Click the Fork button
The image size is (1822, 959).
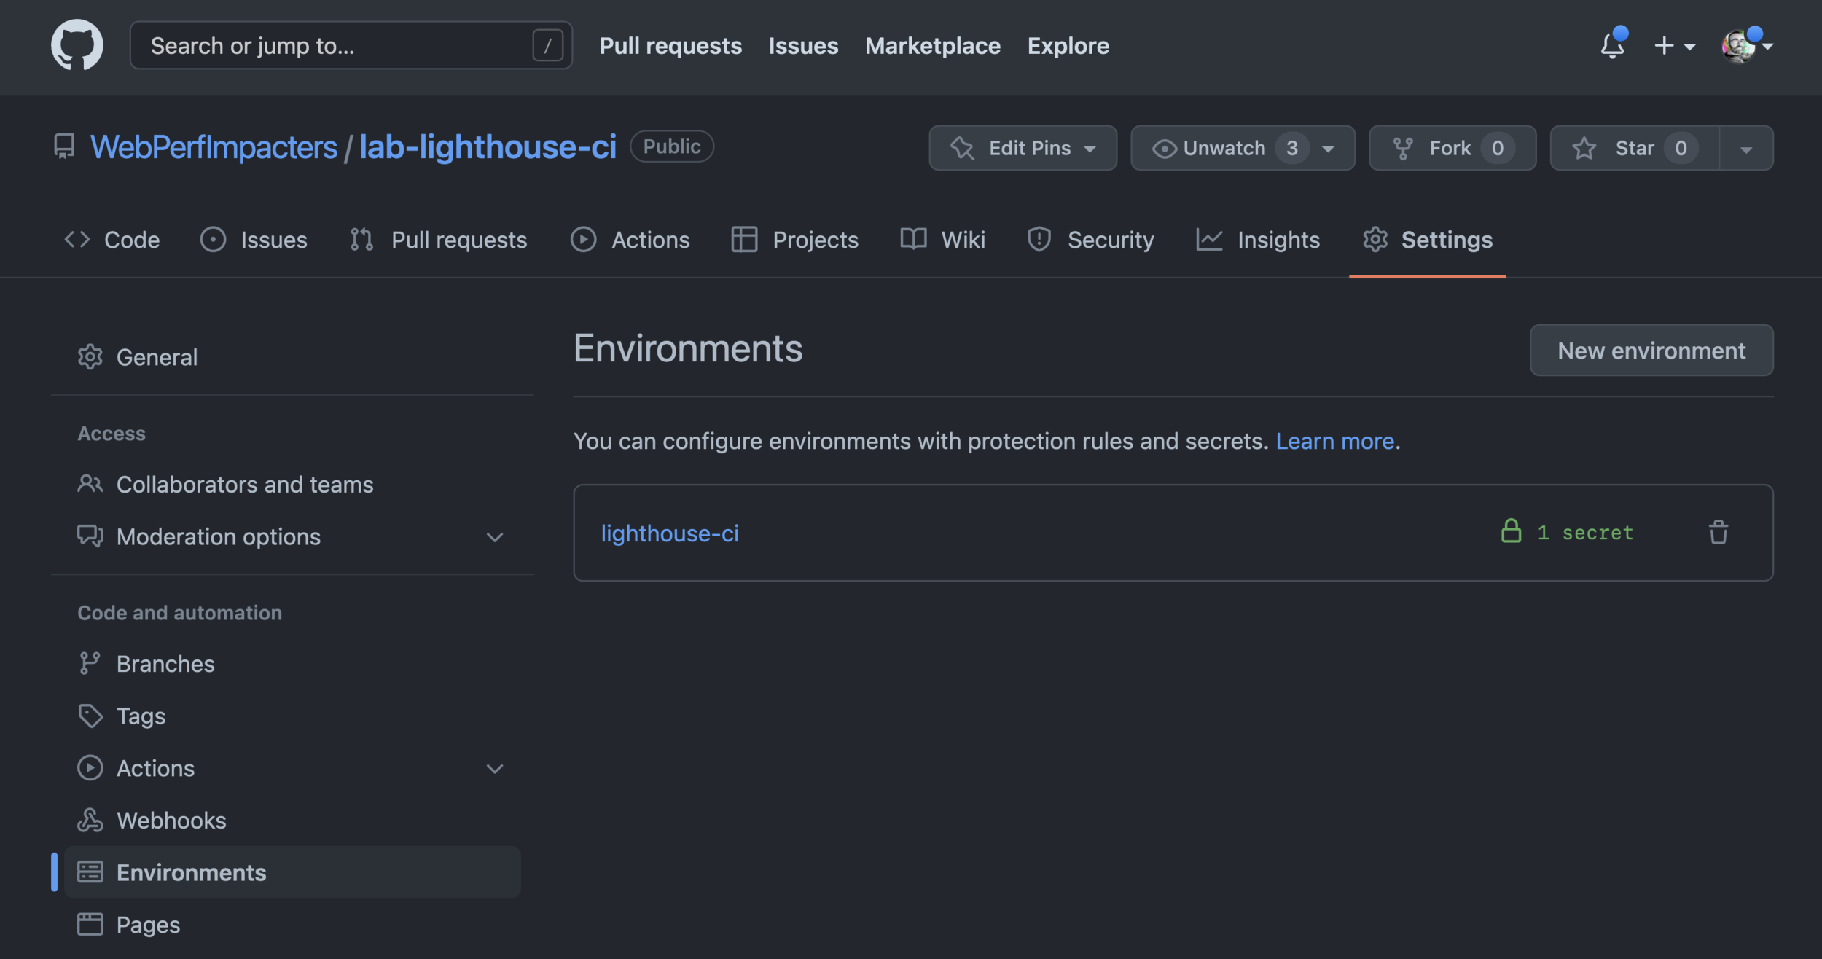pos(1451,149)
